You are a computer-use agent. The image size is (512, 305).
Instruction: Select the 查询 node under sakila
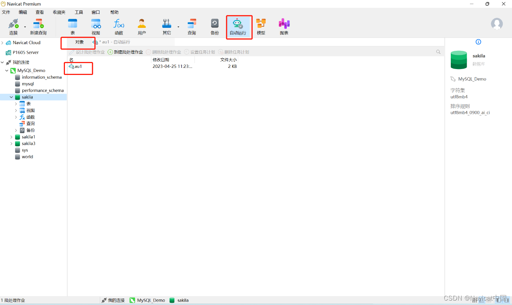(x=30, y=124)
